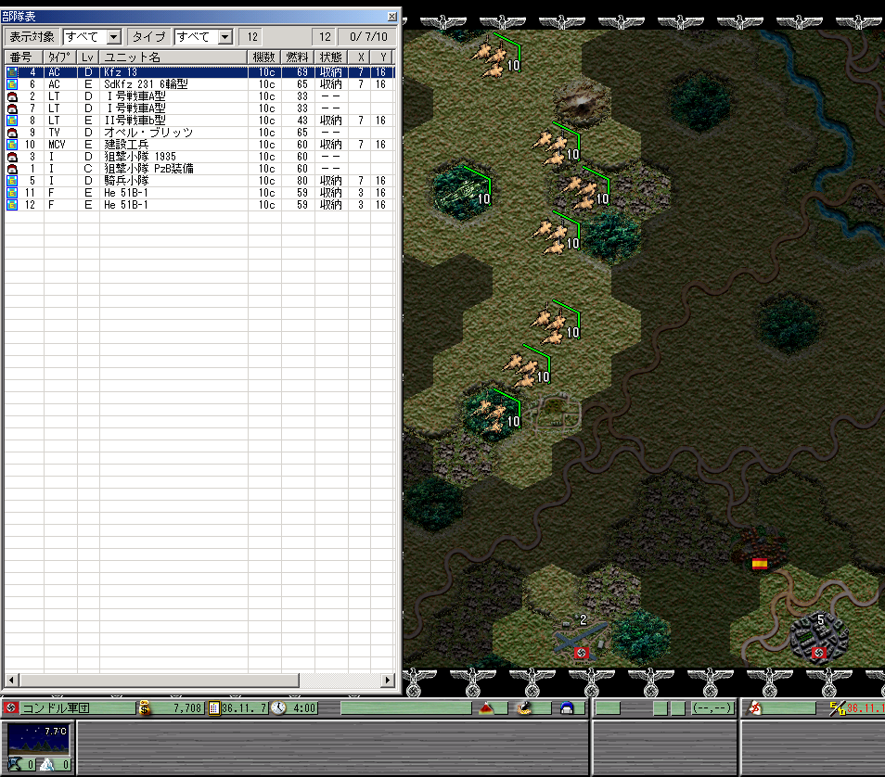Click the wind indicator icon below weather
This screenshot has height=777, width=885.
(15, 764)
